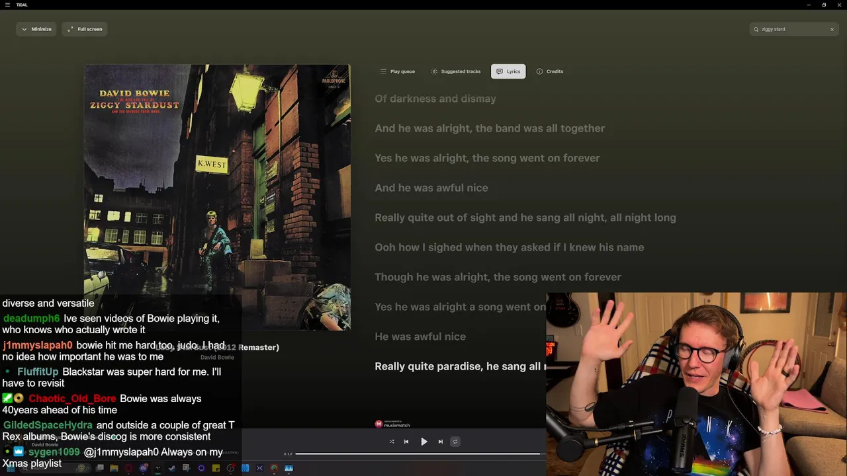Open the Credits tab
This screenshot has width=847, height=476.
pyautogui.click(x=549, y=71)
